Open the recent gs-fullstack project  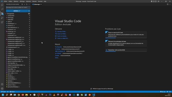(x=58, y=53)
